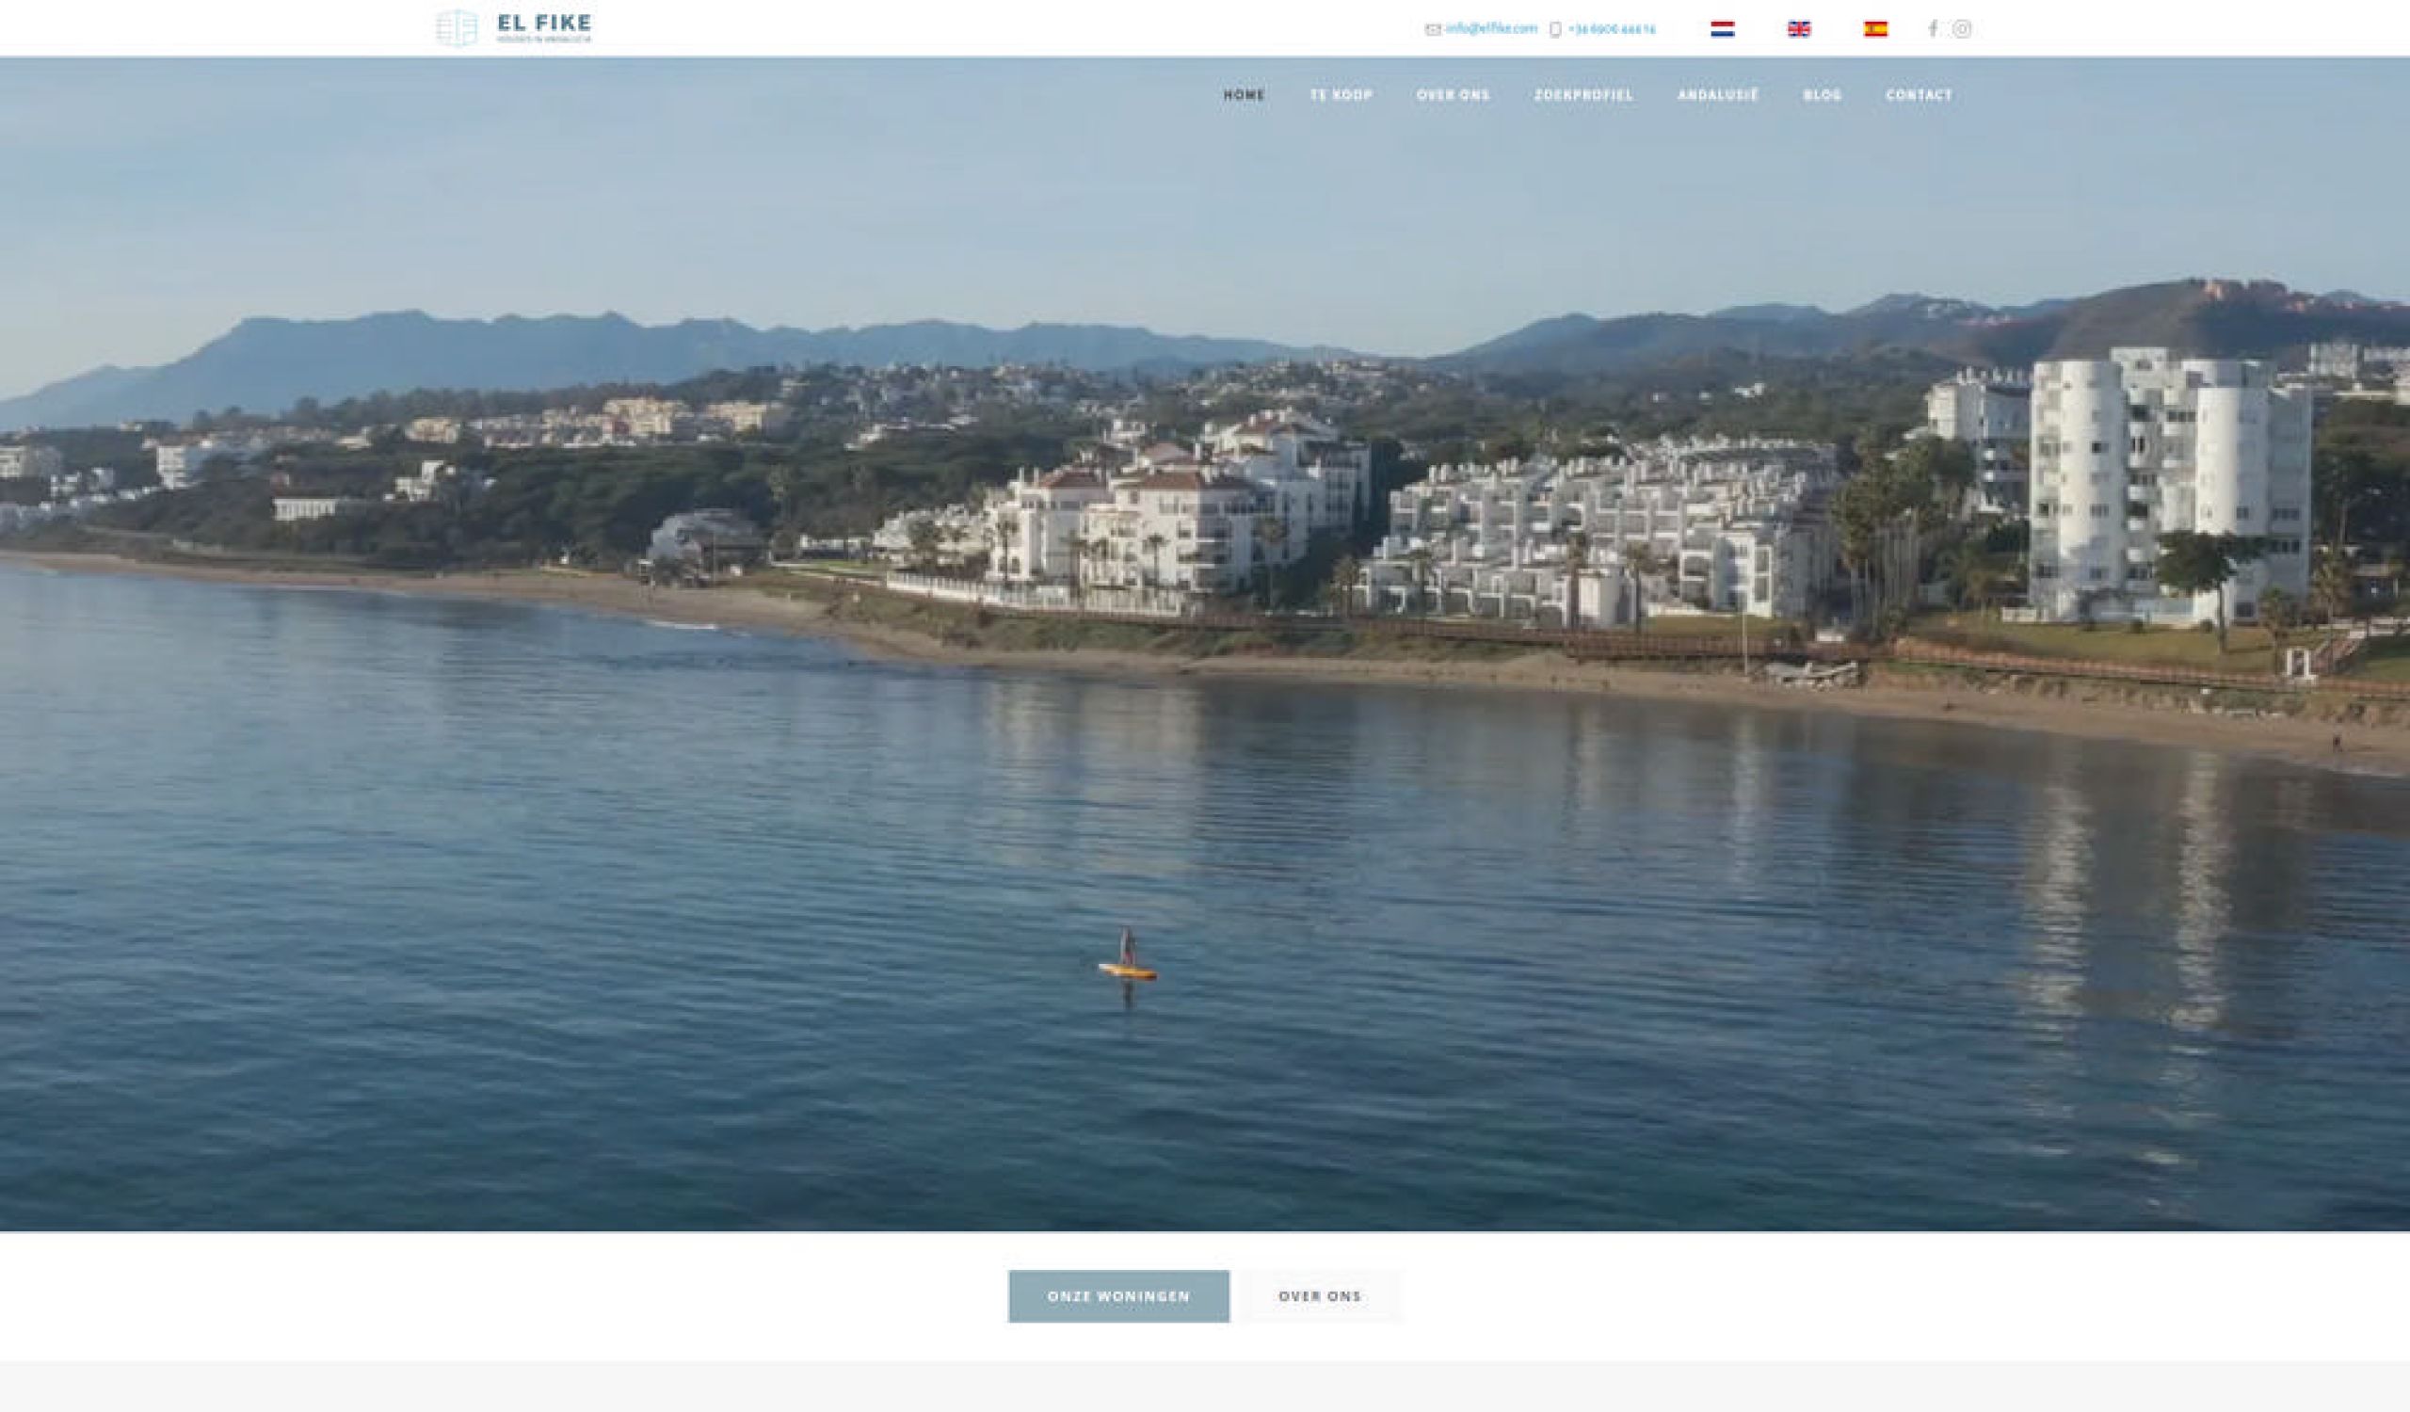The width and height of the screenshot is (2410, 1412).
Task: Open the Contact page
Action: pyautogui.click(x=1919, y=95)
